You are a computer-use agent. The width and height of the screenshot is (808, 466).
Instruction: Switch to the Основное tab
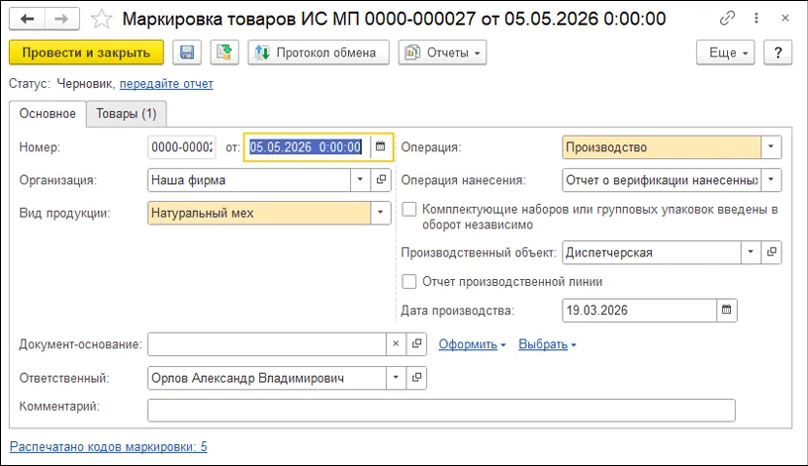click(47, 114)
